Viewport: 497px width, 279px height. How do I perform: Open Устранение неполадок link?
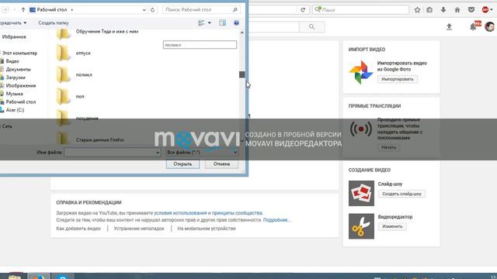click(139, 229)
